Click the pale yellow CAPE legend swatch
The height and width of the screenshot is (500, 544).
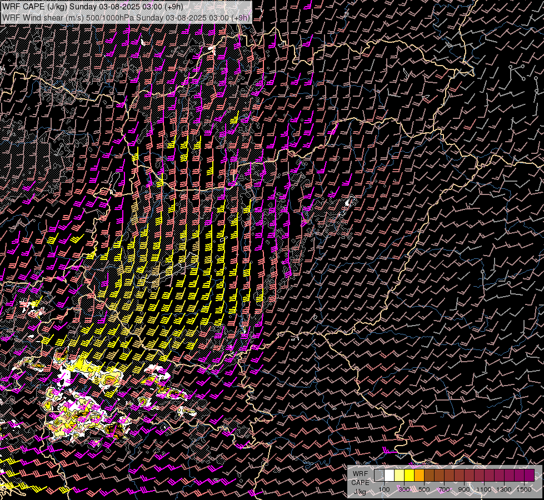(x=400, y=475)
